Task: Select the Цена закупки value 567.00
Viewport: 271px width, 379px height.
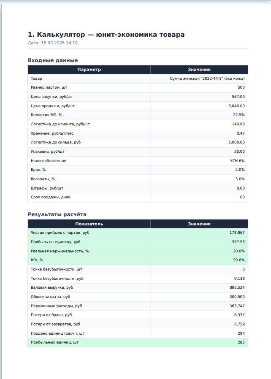Action: point(238,97)
